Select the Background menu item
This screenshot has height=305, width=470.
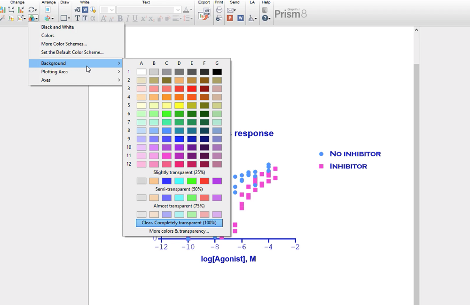pos(76,63)
